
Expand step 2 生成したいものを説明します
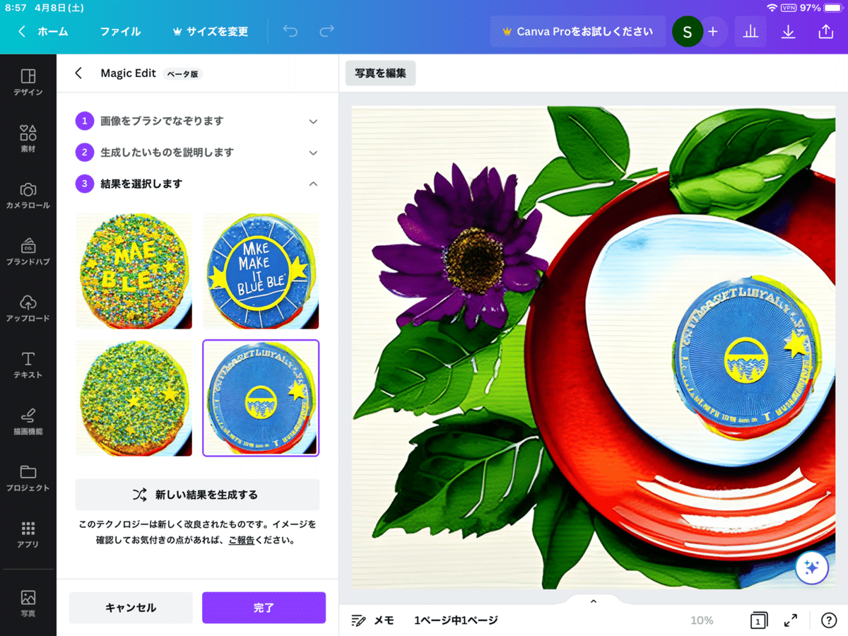point(197,153)
